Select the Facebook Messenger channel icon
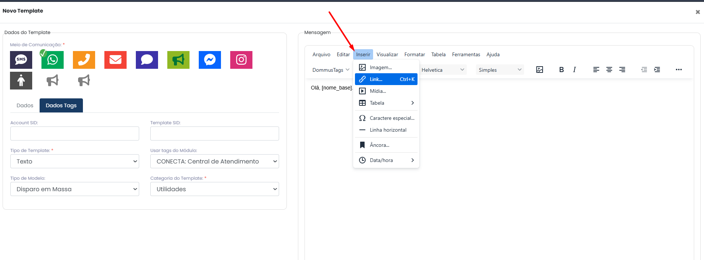The width and height of the screenshot is (704, 260). [210, 60]
